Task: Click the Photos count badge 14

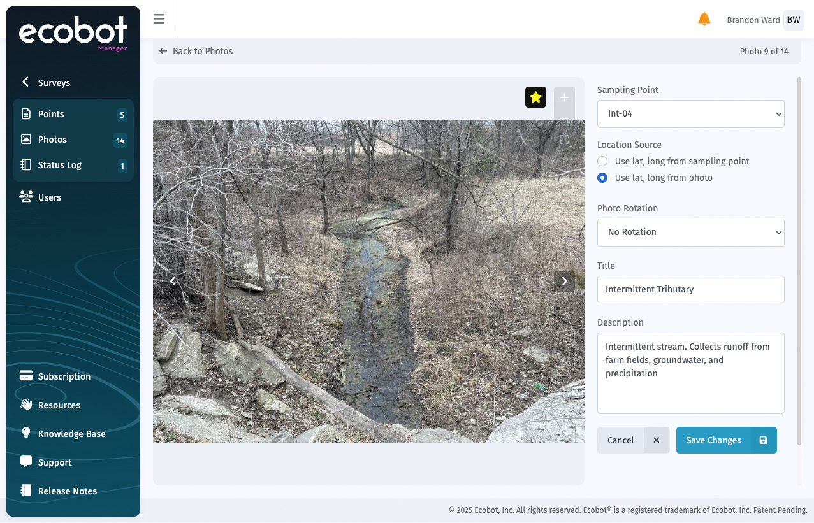Action: (x=120, y=141)
